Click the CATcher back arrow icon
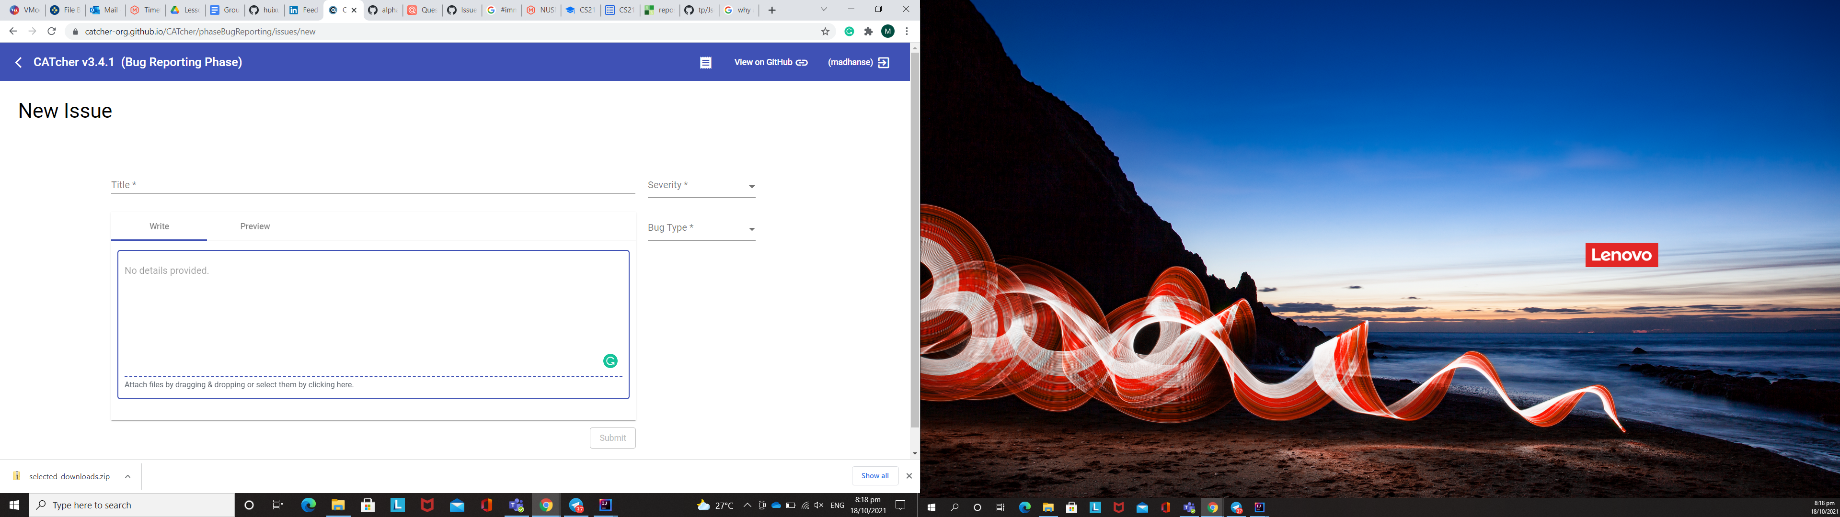The height and width of the screenshot is (517, 1840). (19, 63)
